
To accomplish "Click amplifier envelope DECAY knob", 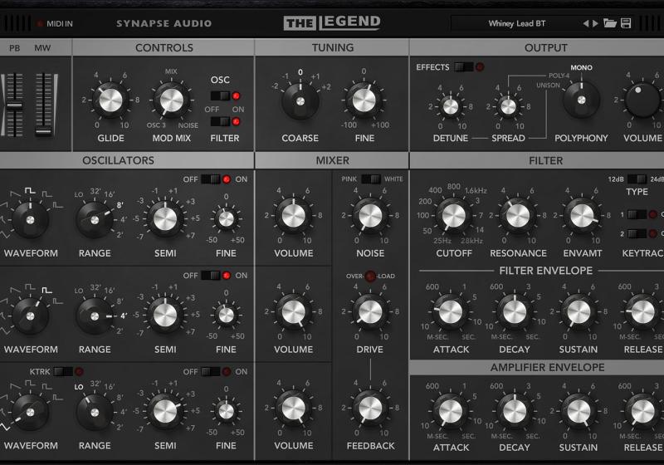I will point(515,411).
